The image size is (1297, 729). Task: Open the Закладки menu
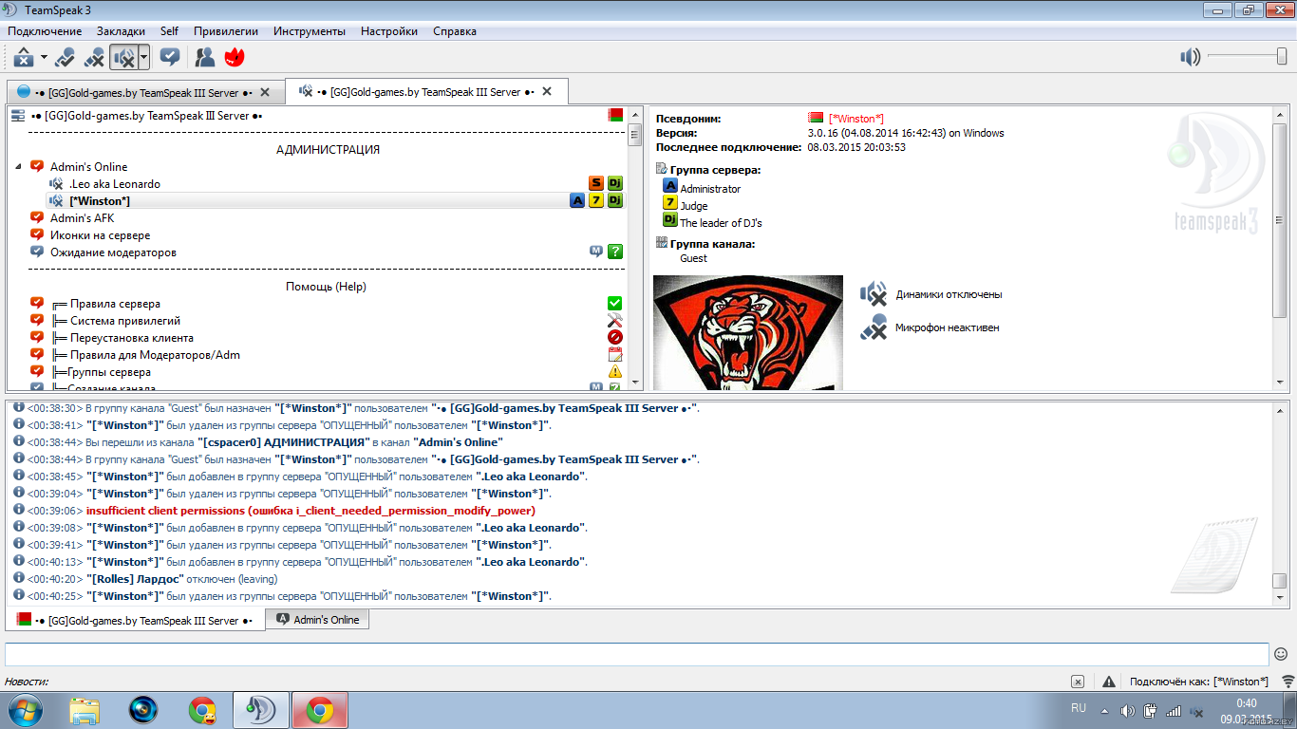coord(121,31)
